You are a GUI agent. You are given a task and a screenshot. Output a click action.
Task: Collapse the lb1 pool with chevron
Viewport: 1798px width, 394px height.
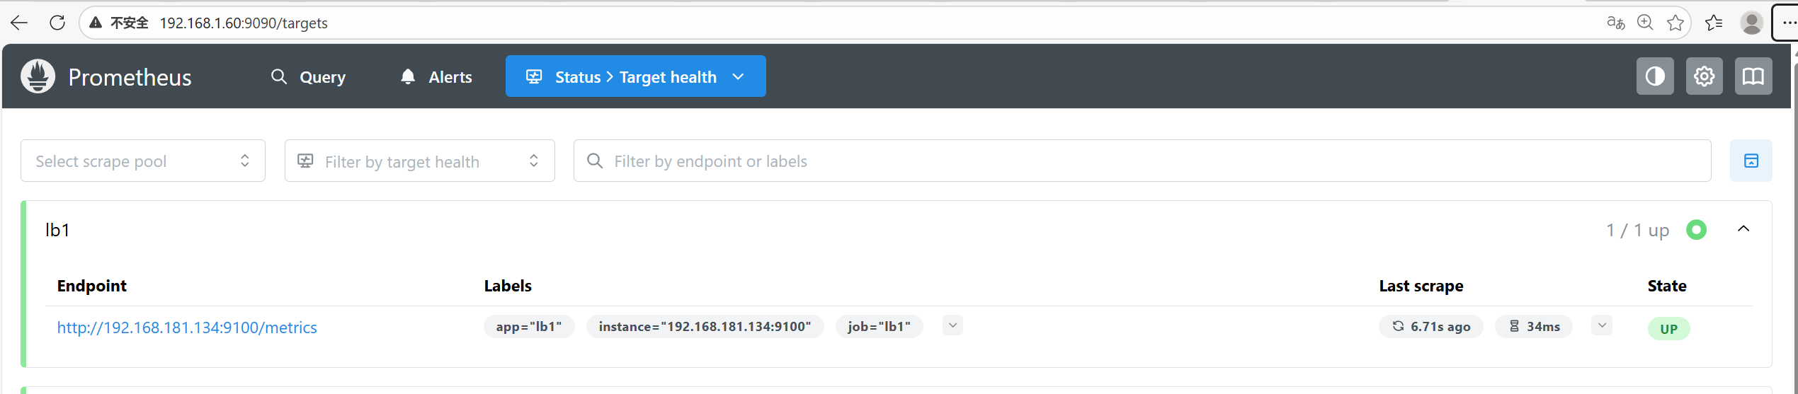click(x=1743, y=229)
